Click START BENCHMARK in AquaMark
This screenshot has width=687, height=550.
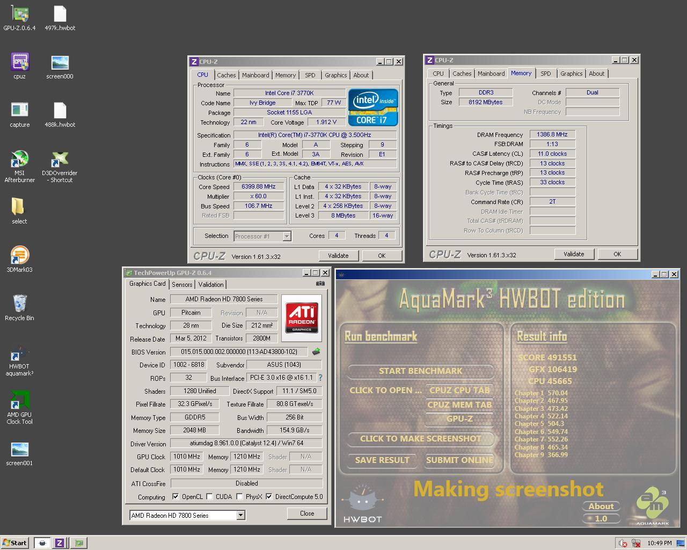pos(420,371)
